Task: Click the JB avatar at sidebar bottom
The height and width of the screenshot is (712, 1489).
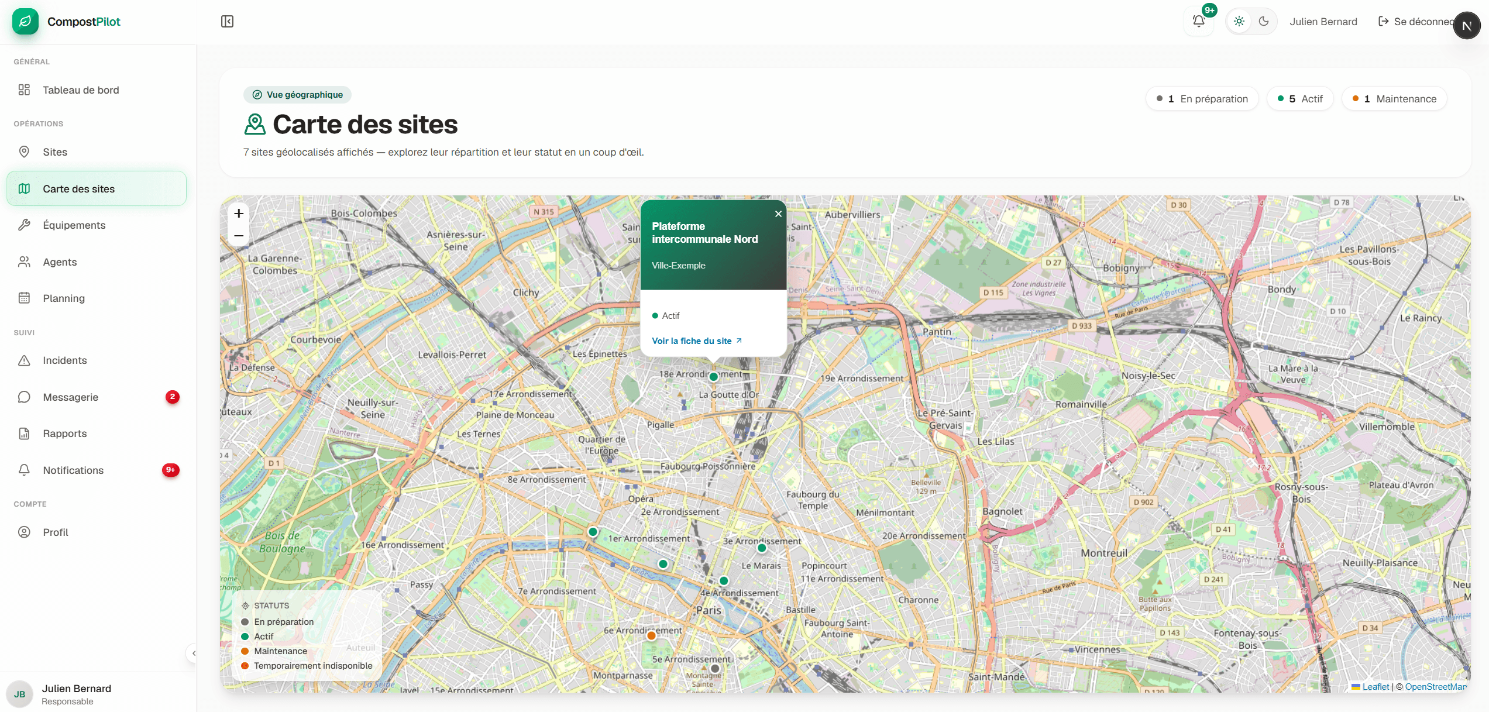Action: pos(20,694)
